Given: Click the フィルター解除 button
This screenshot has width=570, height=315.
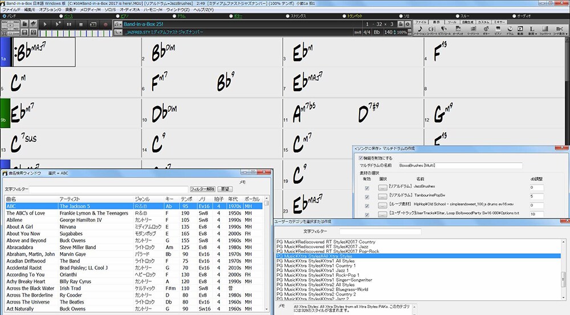Looking at the screenshot, I should [202, 189].
